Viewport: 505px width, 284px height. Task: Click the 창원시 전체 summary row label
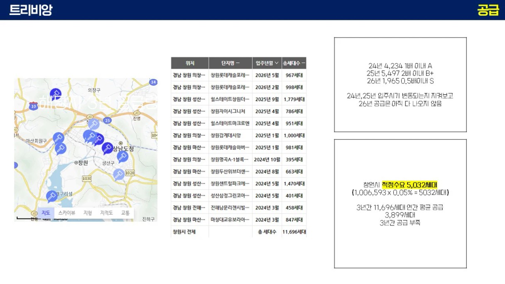point(184,232)
